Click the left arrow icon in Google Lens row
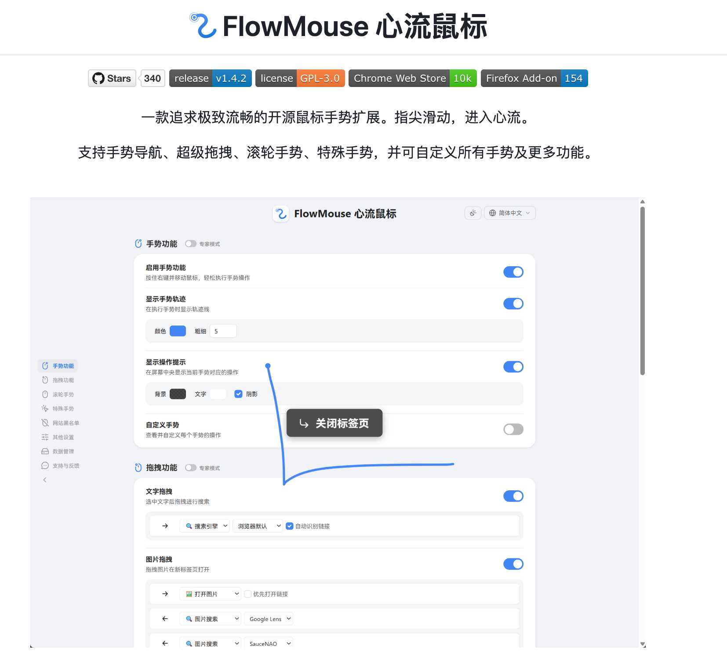727x659 pixels. coord(165,619)
